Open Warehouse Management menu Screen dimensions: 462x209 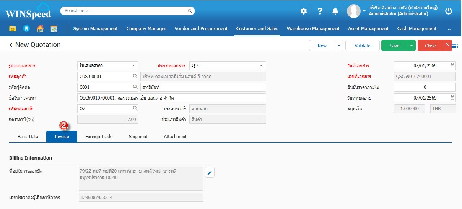313,29
